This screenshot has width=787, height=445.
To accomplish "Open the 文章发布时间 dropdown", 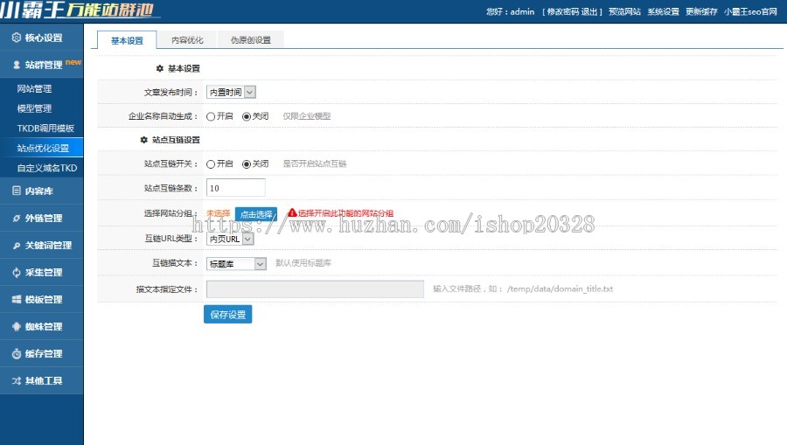I will pos(232,93).
